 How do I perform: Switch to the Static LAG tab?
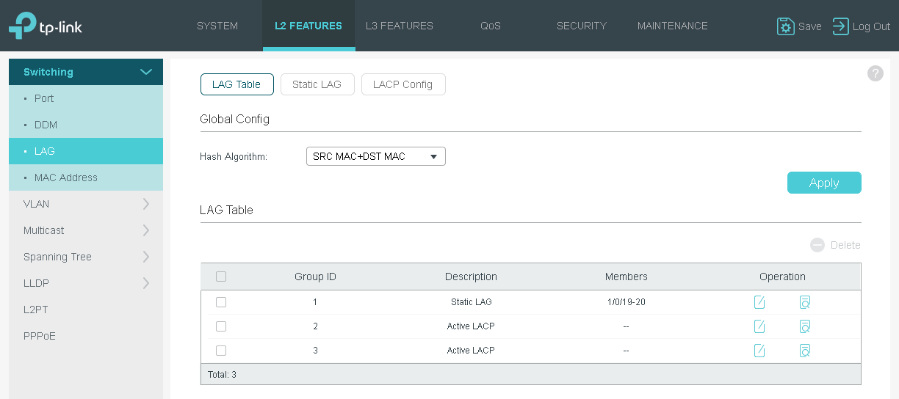[x=317, y=84]
